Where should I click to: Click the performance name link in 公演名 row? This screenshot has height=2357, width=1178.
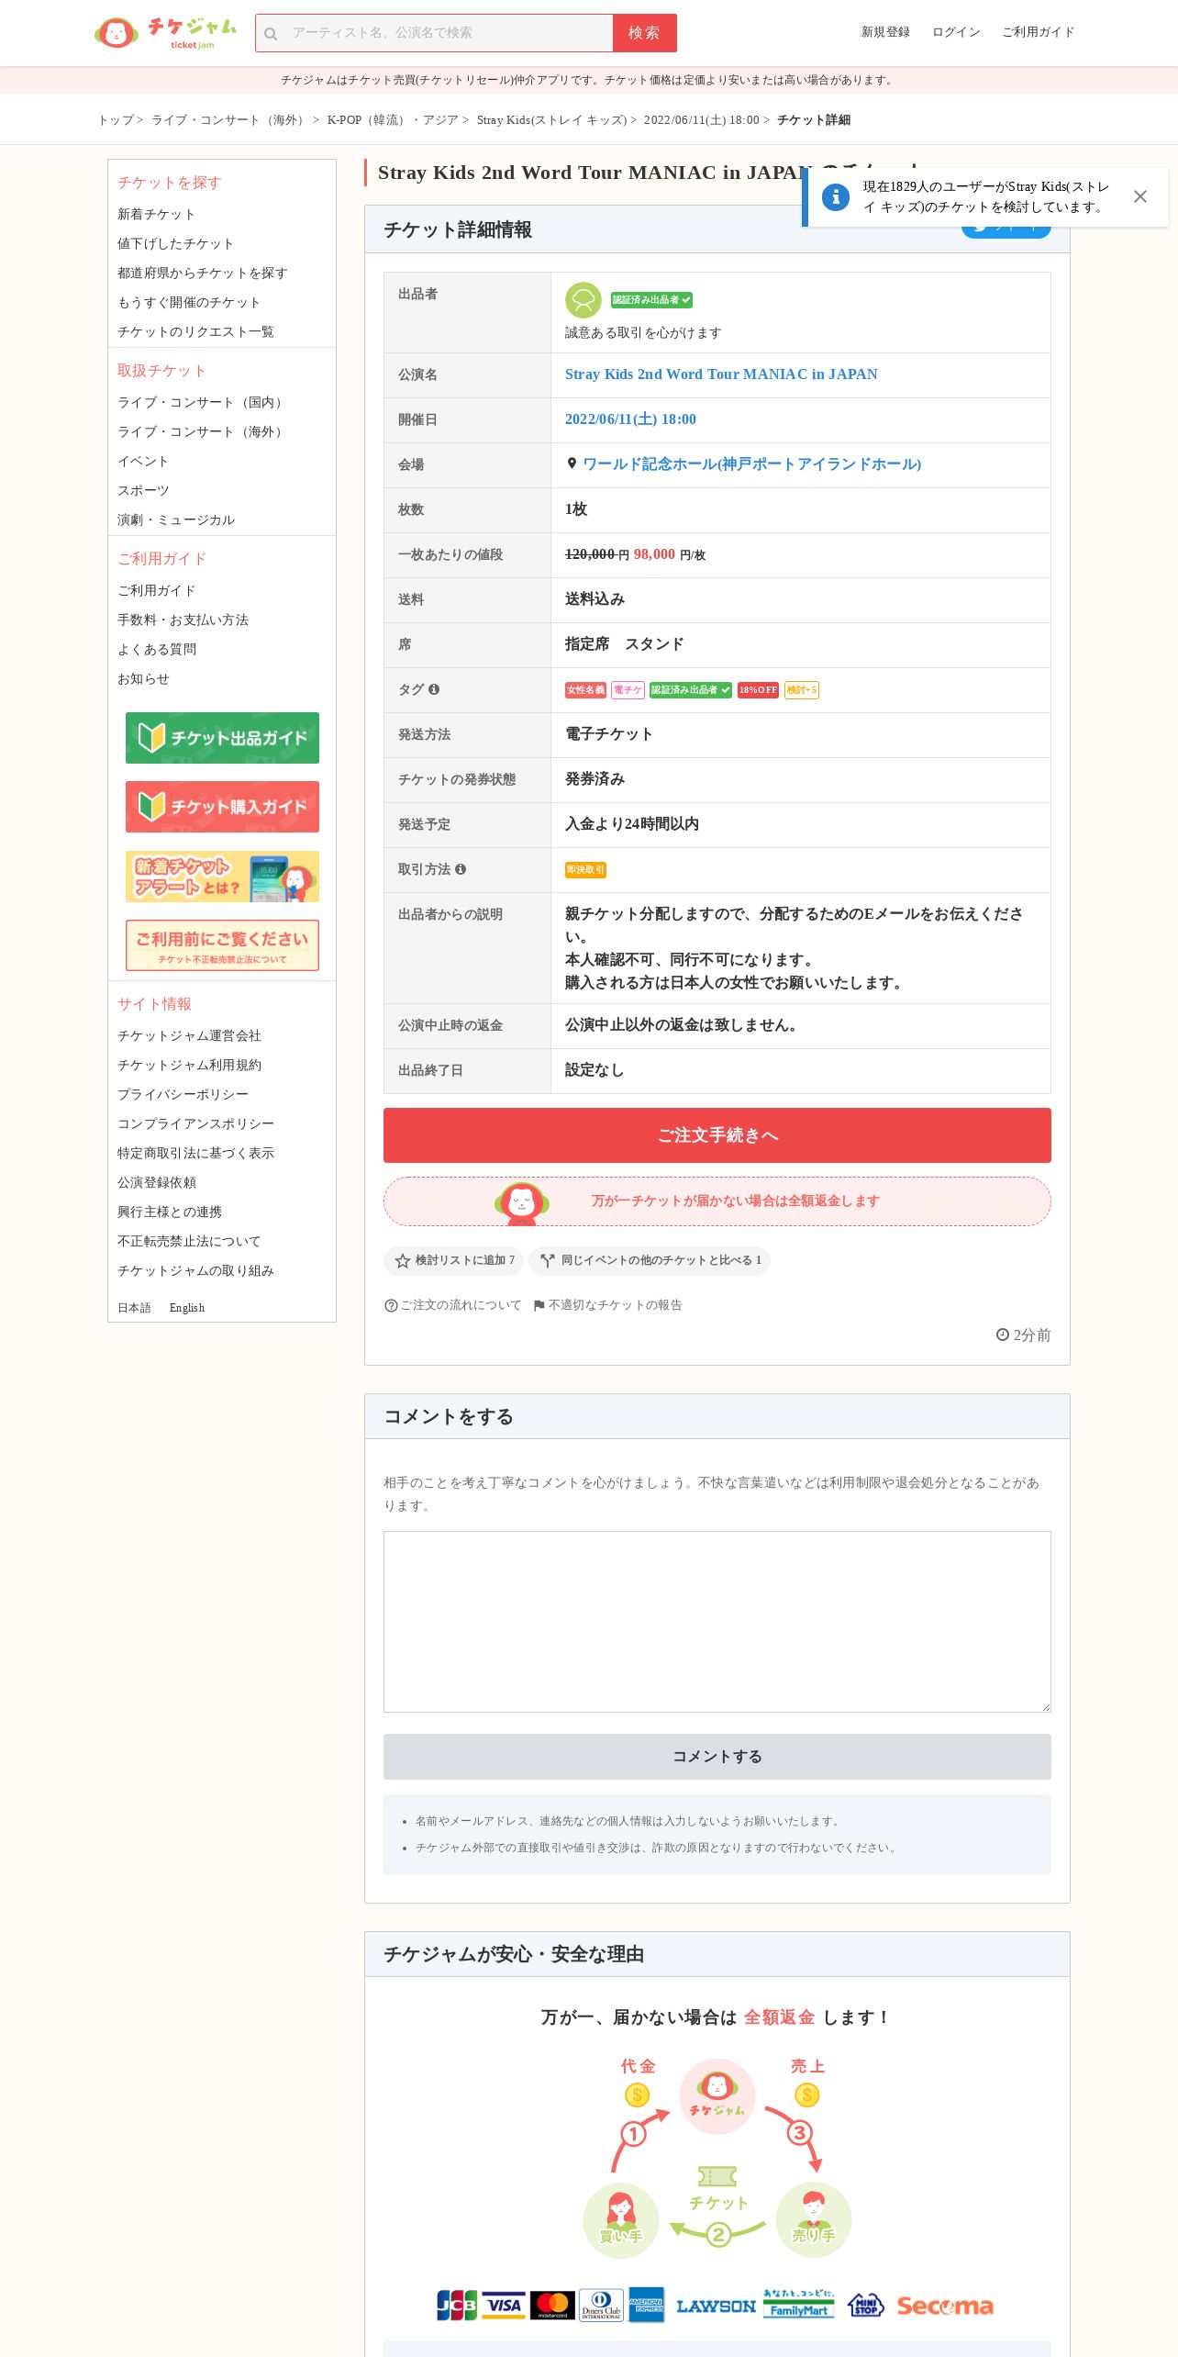click(x=721, y=374)
